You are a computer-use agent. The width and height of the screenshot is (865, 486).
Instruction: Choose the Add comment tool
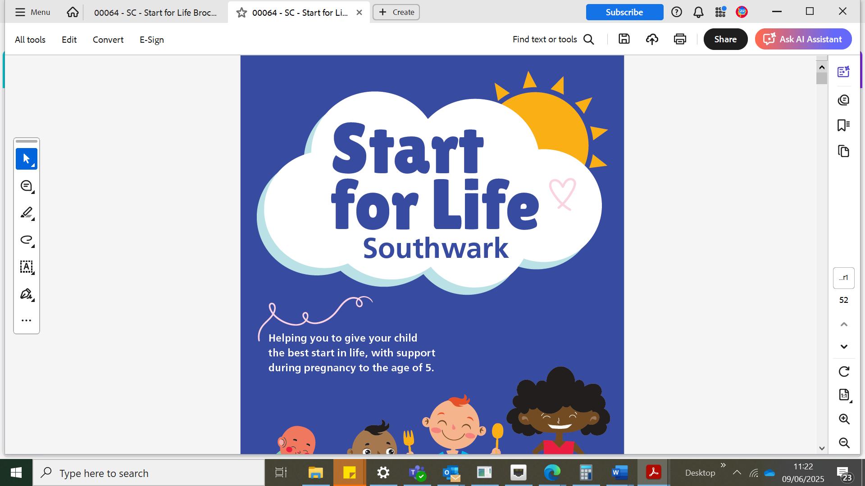pyautogui.click(x=26, y=186)
